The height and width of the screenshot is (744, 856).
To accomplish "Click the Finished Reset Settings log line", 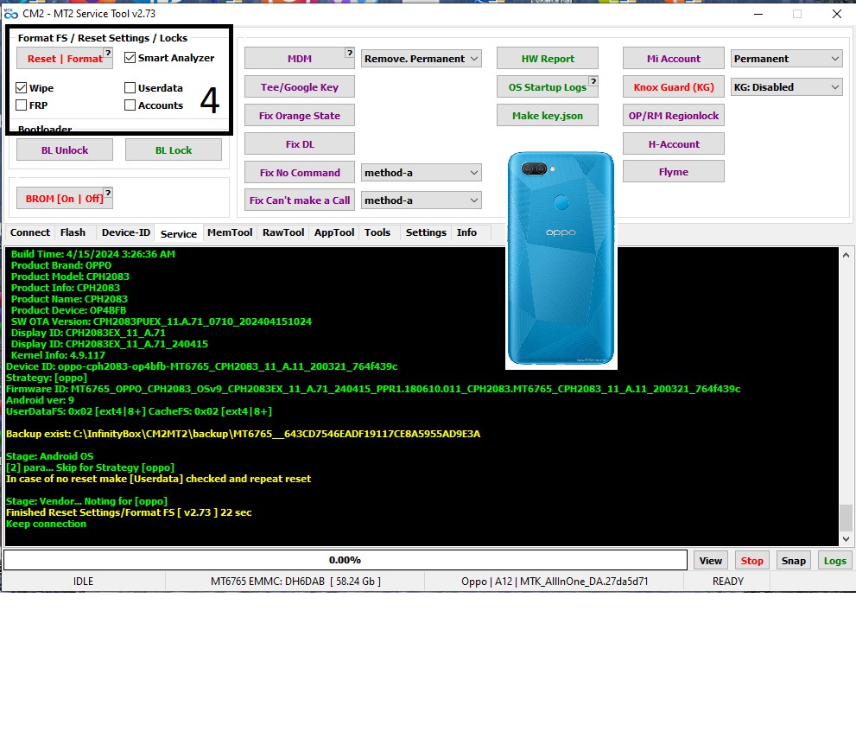I will pyautogui.click(x=129, y=512).
